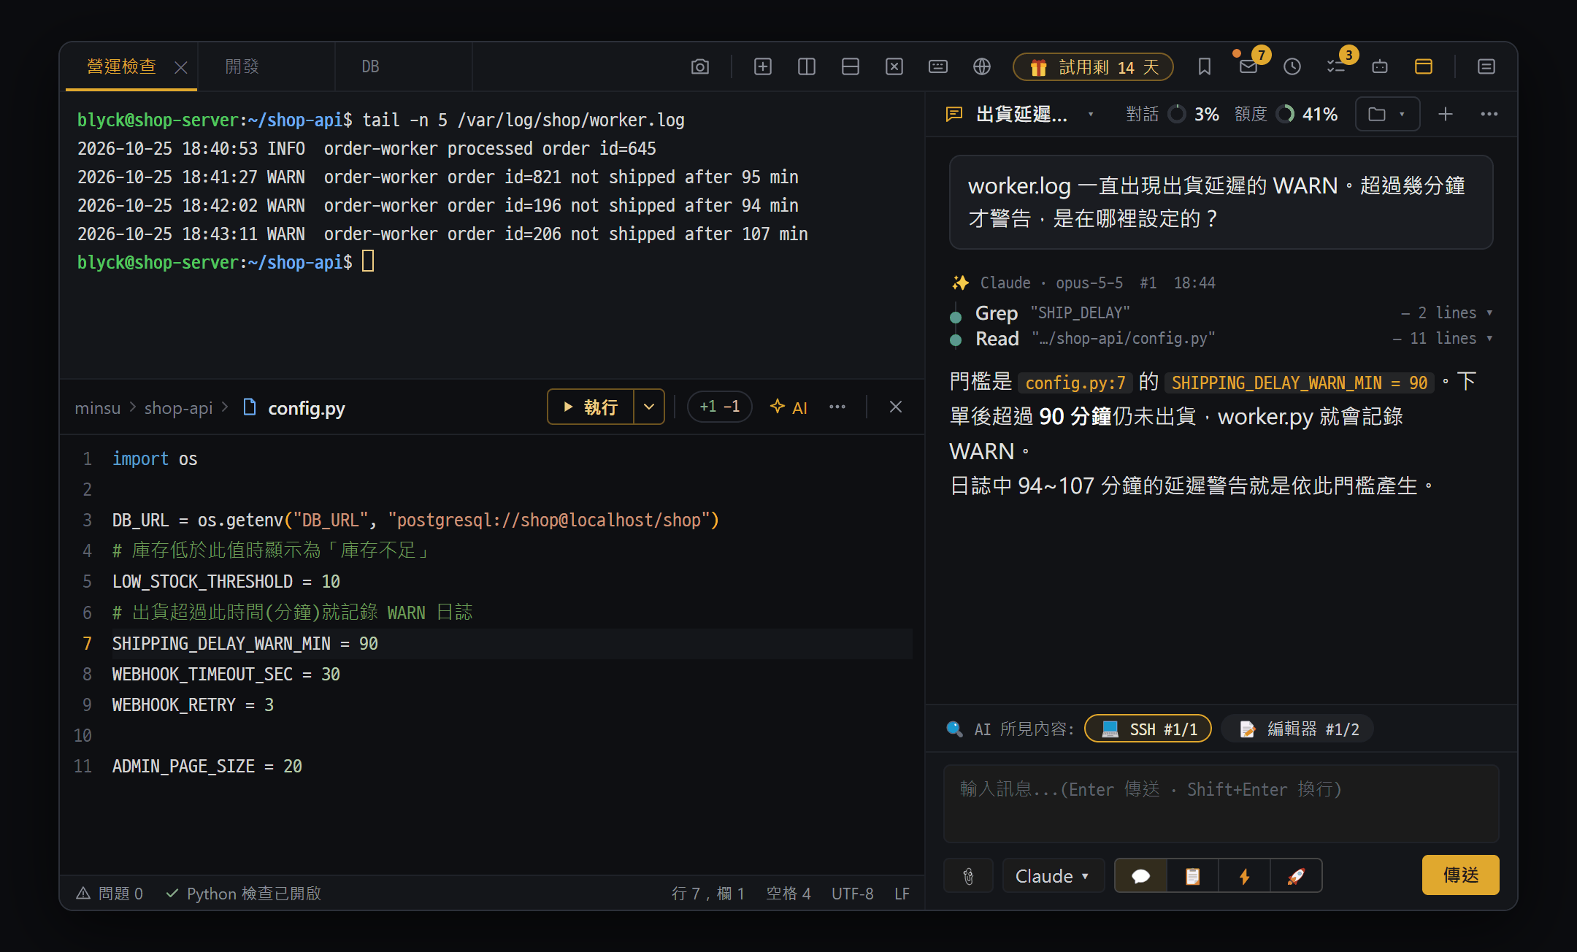
Task: Select the chat bubble mode
Action: (x=1140, y=875)
